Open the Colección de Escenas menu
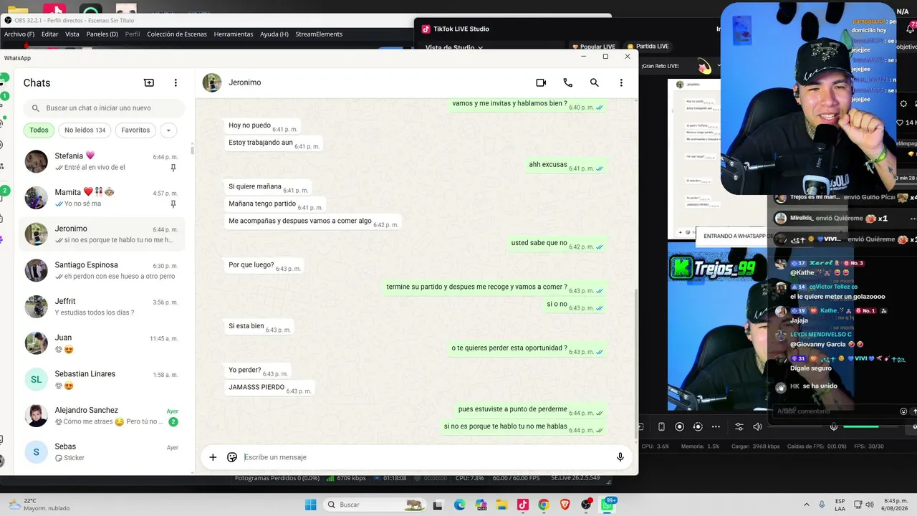The image size is (917, 516). click(x=177, y=34)
